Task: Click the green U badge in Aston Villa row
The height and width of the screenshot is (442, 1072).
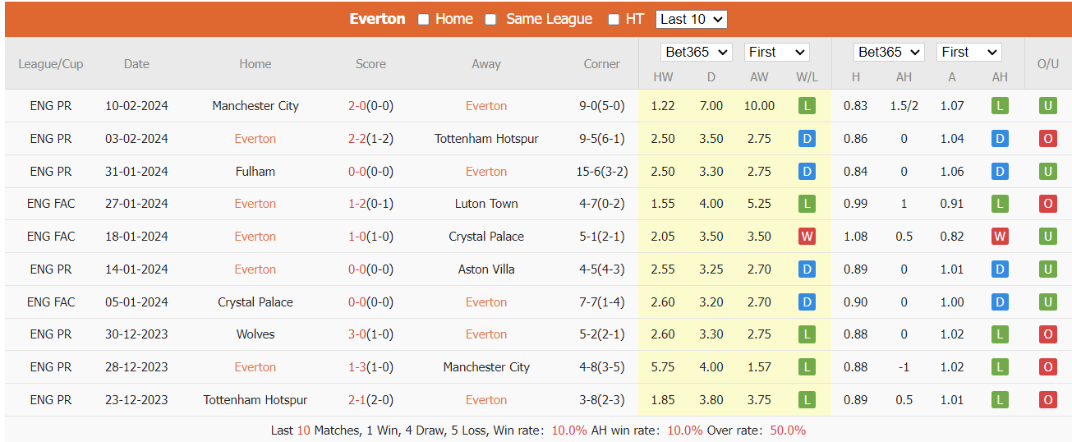Action: (x=1047, y=269)
